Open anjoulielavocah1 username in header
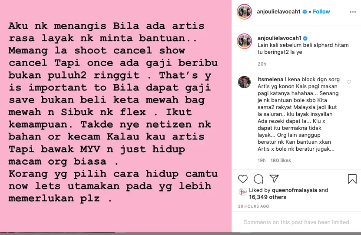The height and width of the screenshot is (235, 361). tap(278, 11)
